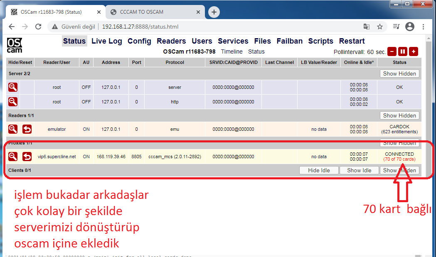Screen dimensions: 436x257
Task: Open the Services menu
Action: pyautogui.click(x=233, y=41)
